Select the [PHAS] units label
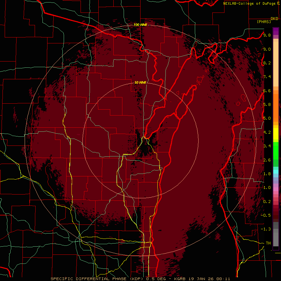The width and height of the screenshot is (281, 281). pos(264,22)
